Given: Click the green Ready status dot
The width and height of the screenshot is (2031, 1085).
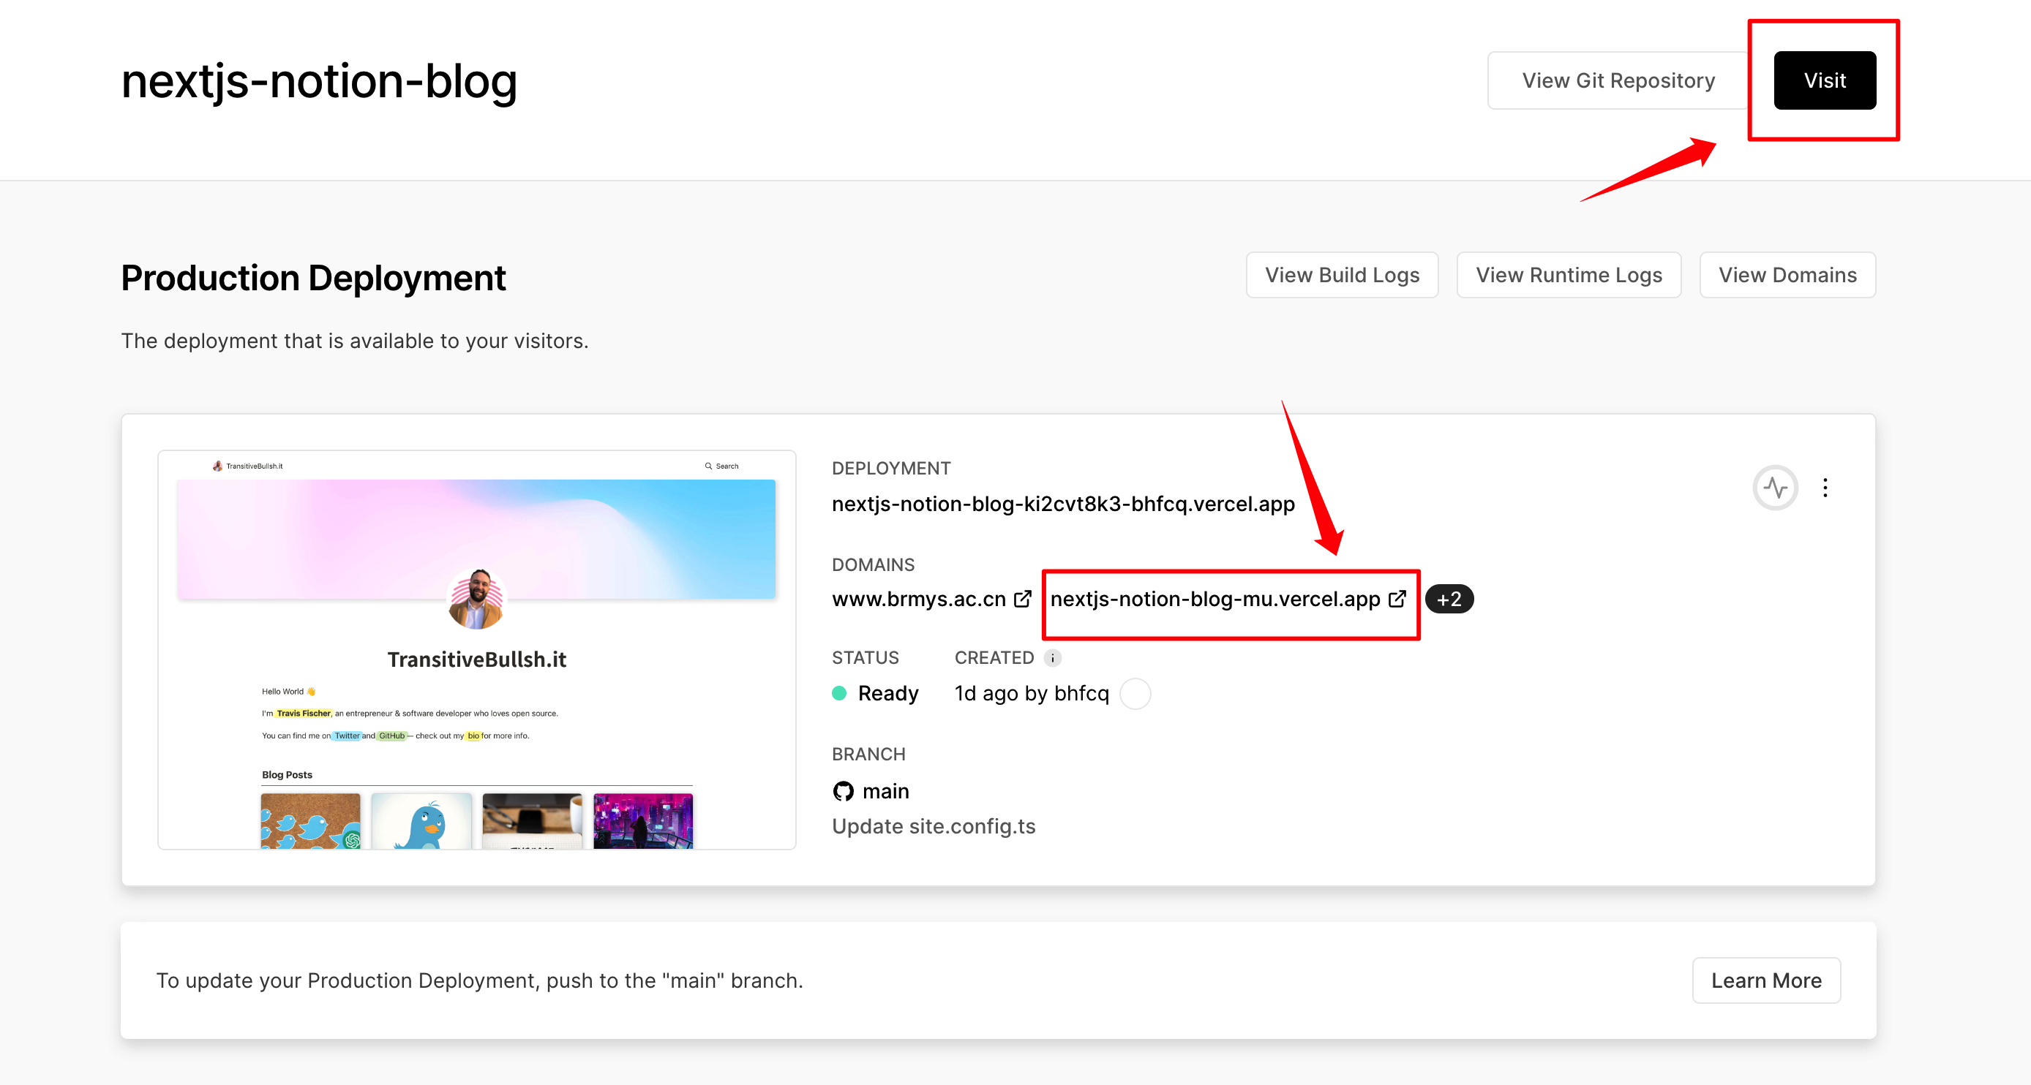Looking at the screenshot, I should (x=840, y=693).
